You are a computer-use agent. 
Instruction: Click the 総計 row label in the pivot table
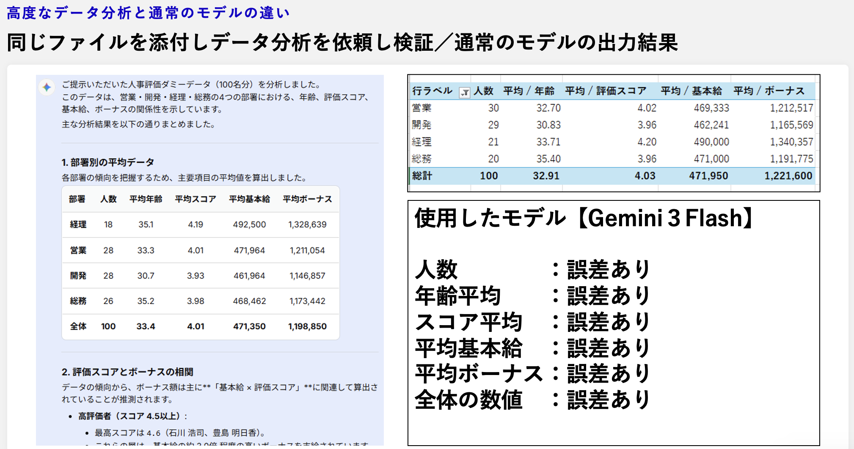point(422,176)
